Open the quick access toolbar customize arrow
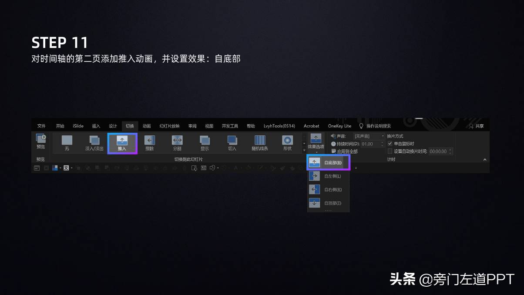524x295 pixels. tap(356, 168)
